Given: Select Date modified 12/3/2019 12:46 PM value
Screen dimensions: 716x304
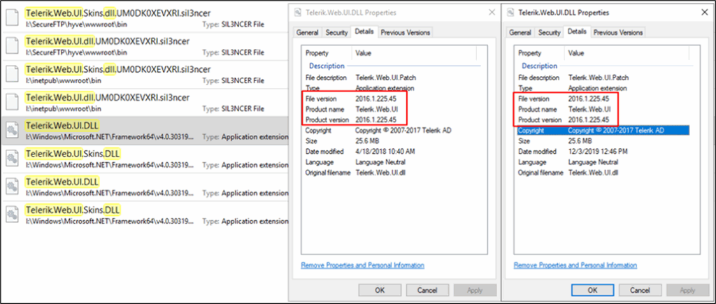Looking at the screenshot, I should click(599, 152).
